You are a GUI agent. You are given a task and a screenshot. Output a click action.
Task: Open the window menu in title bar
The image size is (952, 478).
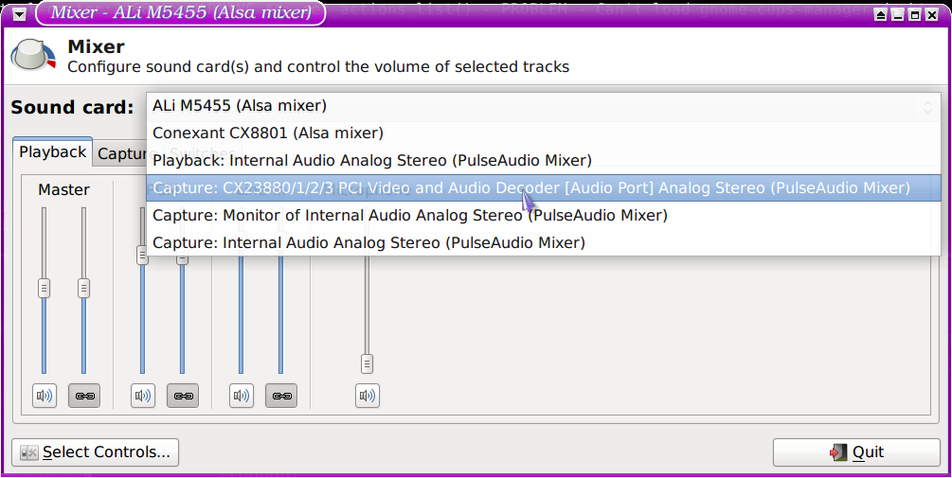(18, 13)
